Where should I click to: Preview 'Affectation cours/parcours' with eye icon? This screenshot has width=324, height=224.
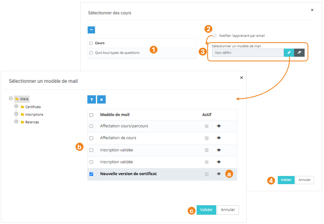pyautogui.click(x=219, y=126)
